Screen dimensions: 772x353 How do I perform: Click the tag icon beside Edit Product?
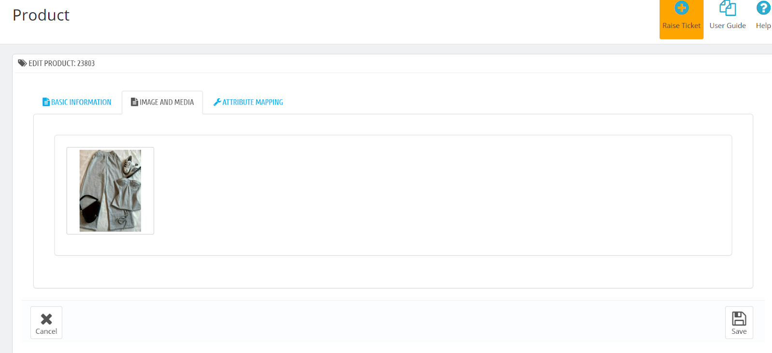pyautogui.click(x=22, y=63)
